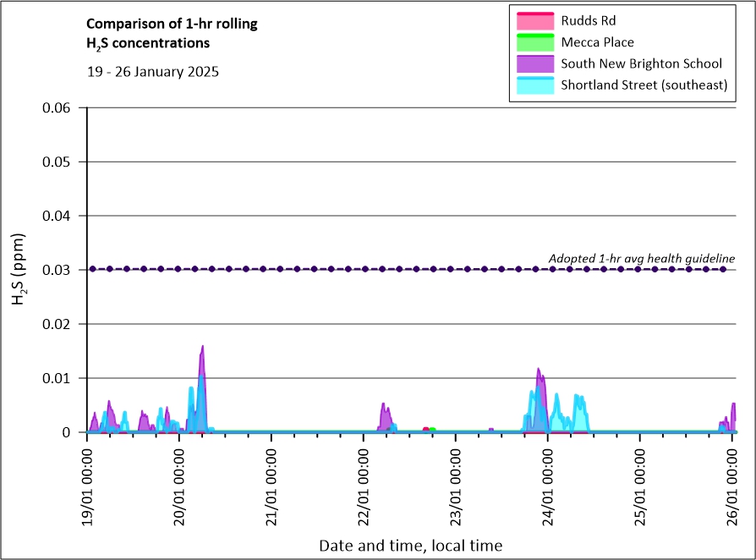The width and height of the screenshot is (756, 560).
Task: Click the Mecca Place legend label
Action: pos(597,42)
